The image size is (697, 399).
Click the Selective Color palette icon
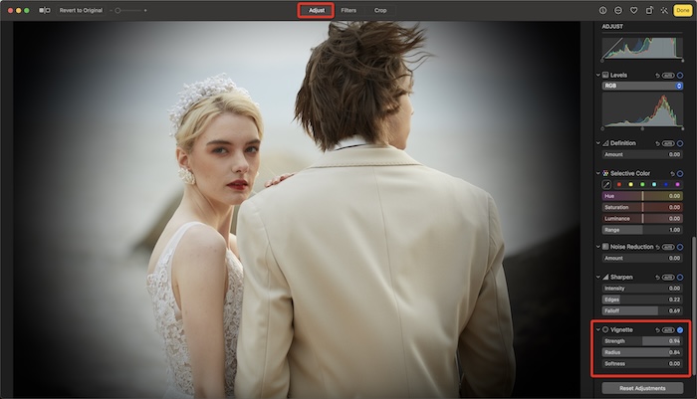[x=605, y=173]
